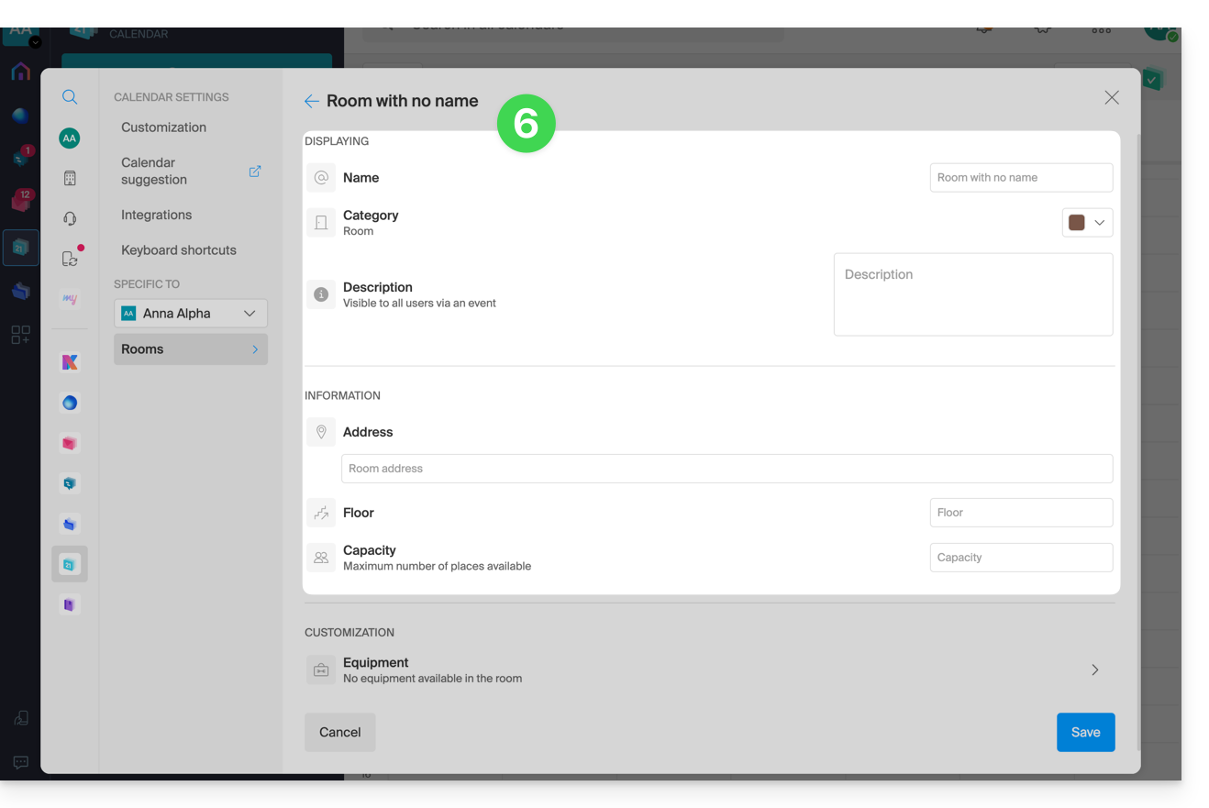Open Keyboard shortcuts settings
This screenshot has height=808, width=1209.
coord(178,250)
